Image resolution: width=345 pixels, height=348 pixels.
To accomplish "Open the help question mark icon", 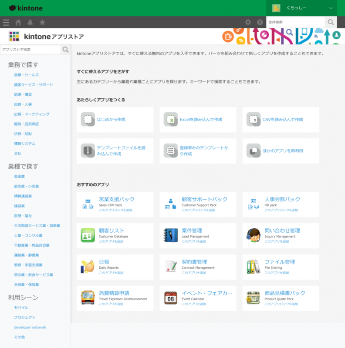I will coord(260,22).
